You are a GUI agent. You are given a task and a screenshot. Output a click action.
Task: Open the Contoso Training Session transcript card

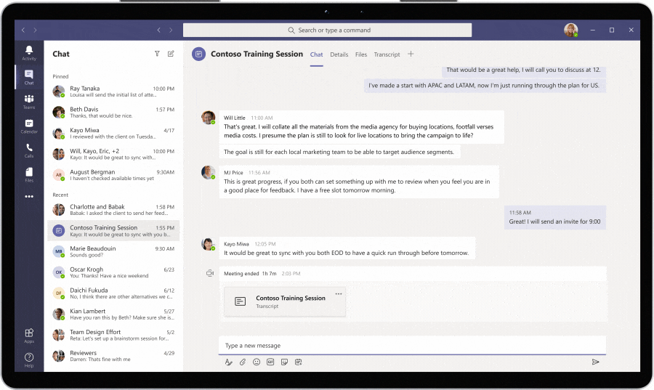(x=285, y=301)
